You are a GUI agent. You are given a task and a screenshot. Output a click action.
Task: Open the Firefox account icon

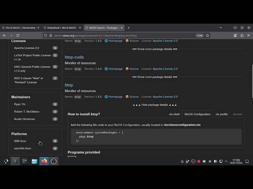pyautogui.click(x=235, y=35)
